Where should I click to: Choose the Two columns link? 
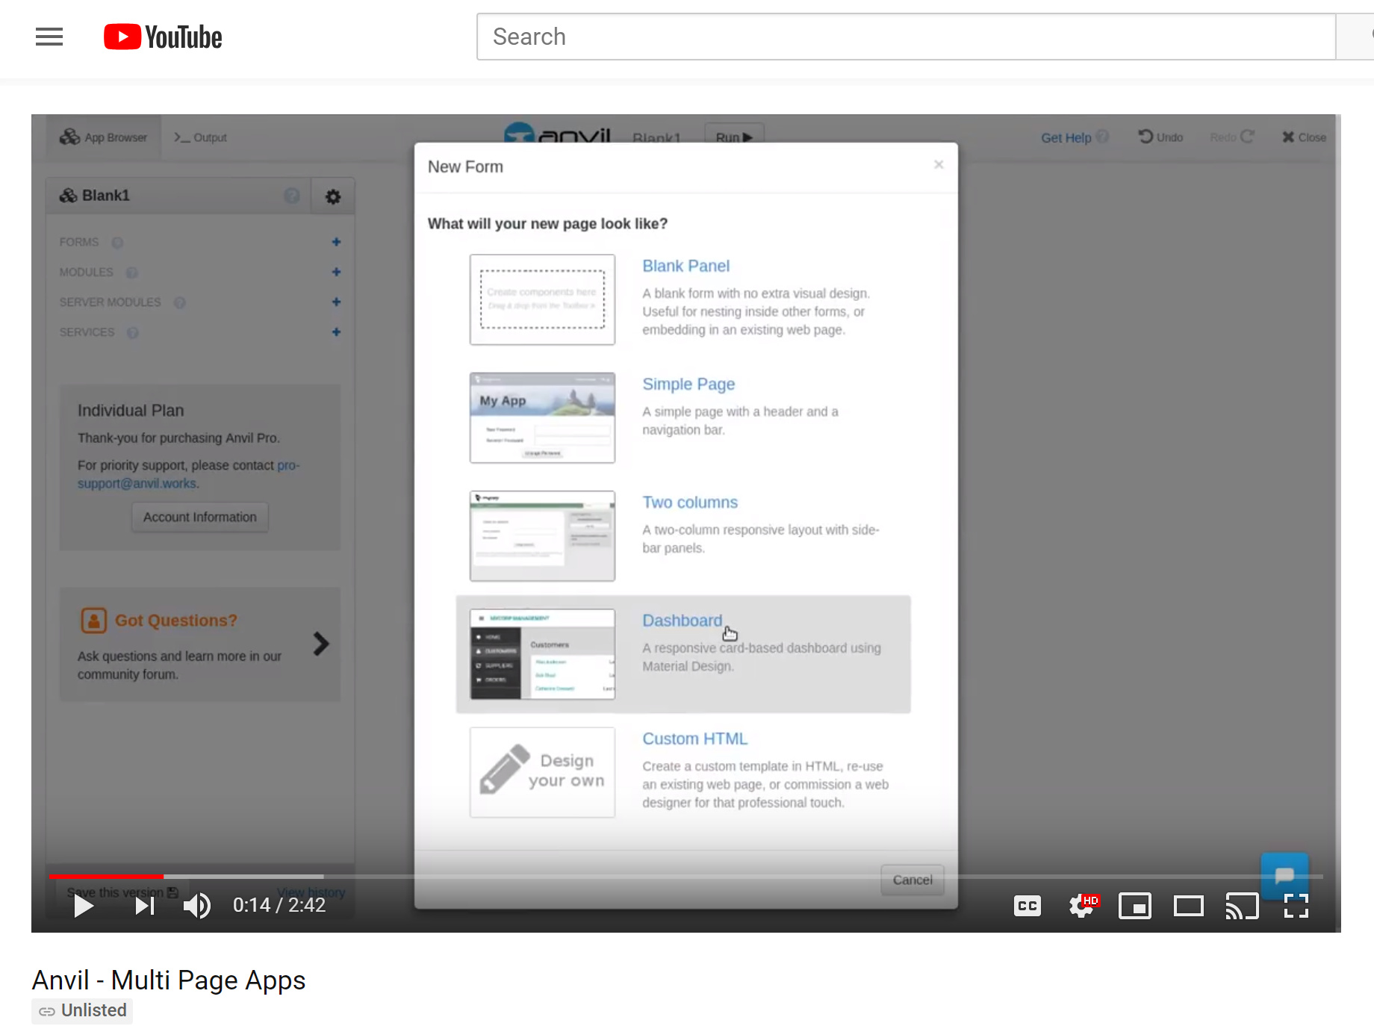click(690, 502)
